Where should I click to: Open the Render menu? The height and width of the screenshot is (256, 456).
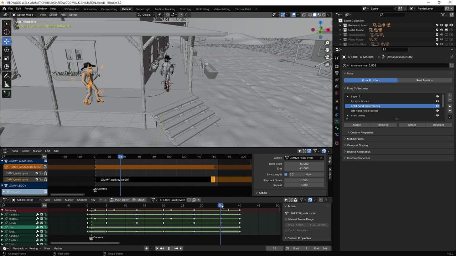29,9
